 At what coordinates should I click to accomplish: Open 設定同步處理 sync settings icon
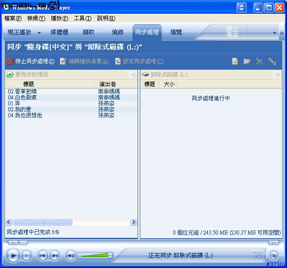[118, 61]
